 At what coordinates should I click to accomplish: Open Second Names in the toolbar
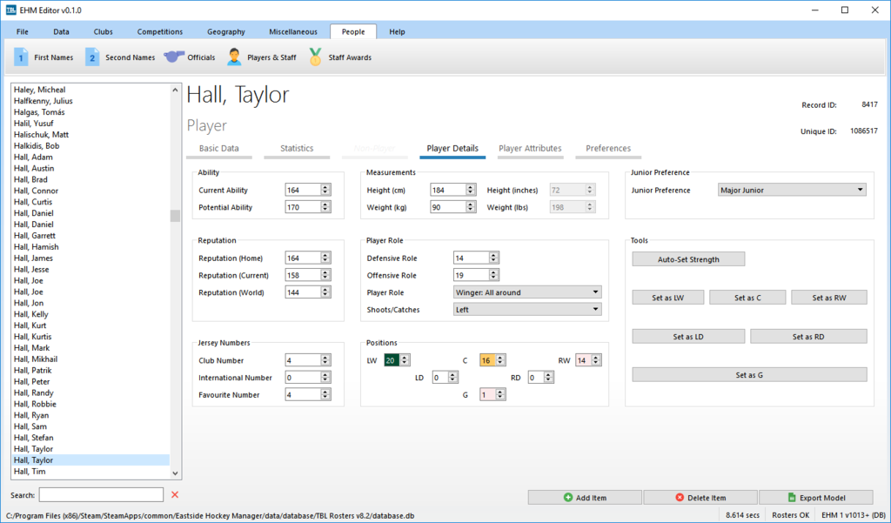pyautogui.click(x=120, y=57)
